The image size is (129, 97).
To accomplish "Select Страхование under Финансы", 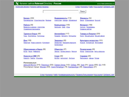I will pyautogui.click(x=89, y=20).
